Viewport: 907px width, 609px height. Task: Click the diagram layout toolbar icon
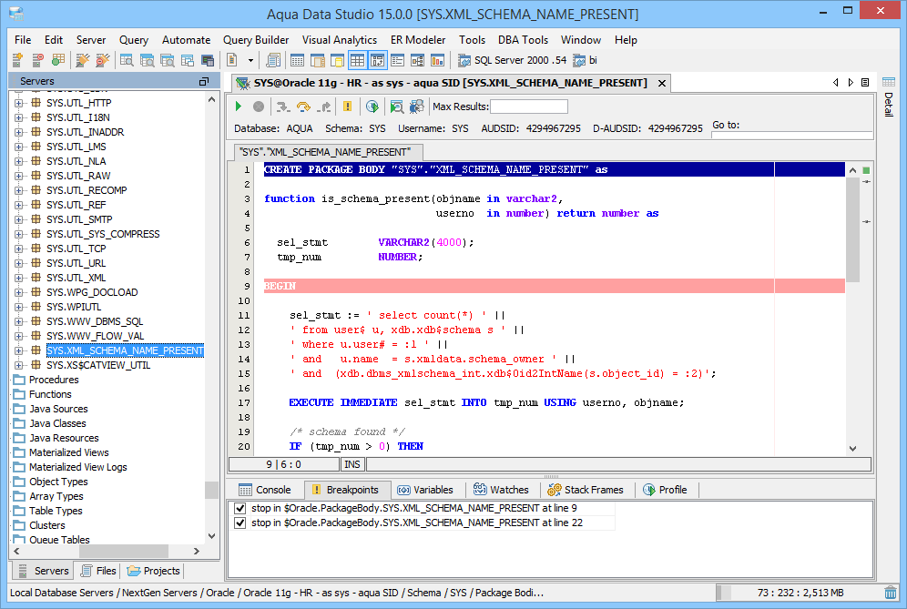coord(418,60)
